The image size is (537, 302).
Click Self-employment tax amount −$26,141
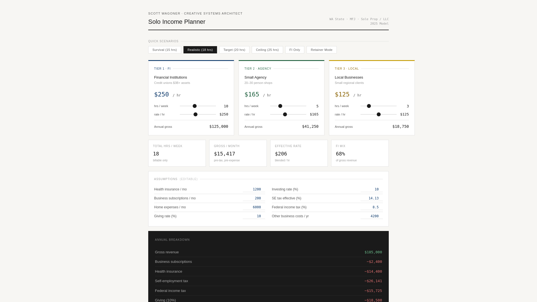click(373, 281)
